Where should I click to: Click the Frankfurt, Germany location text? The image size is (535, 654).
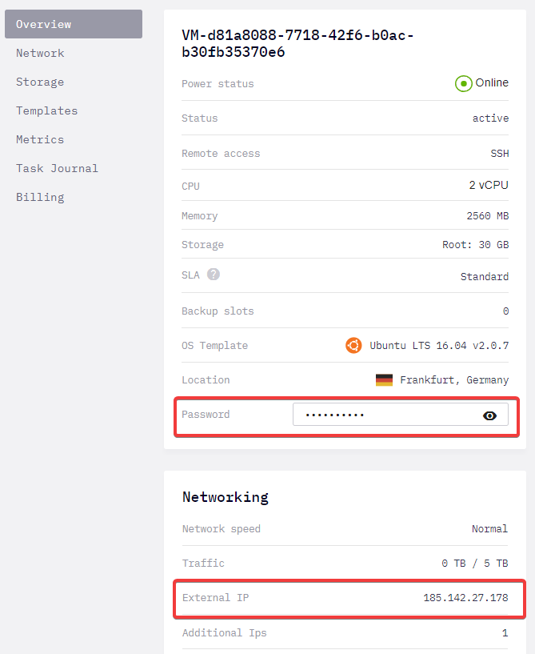[454, 380]
